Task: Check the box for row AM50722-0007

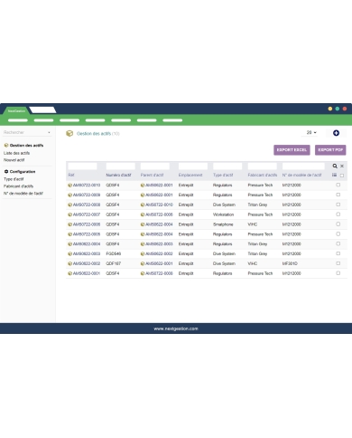Action: coord(338,214)
